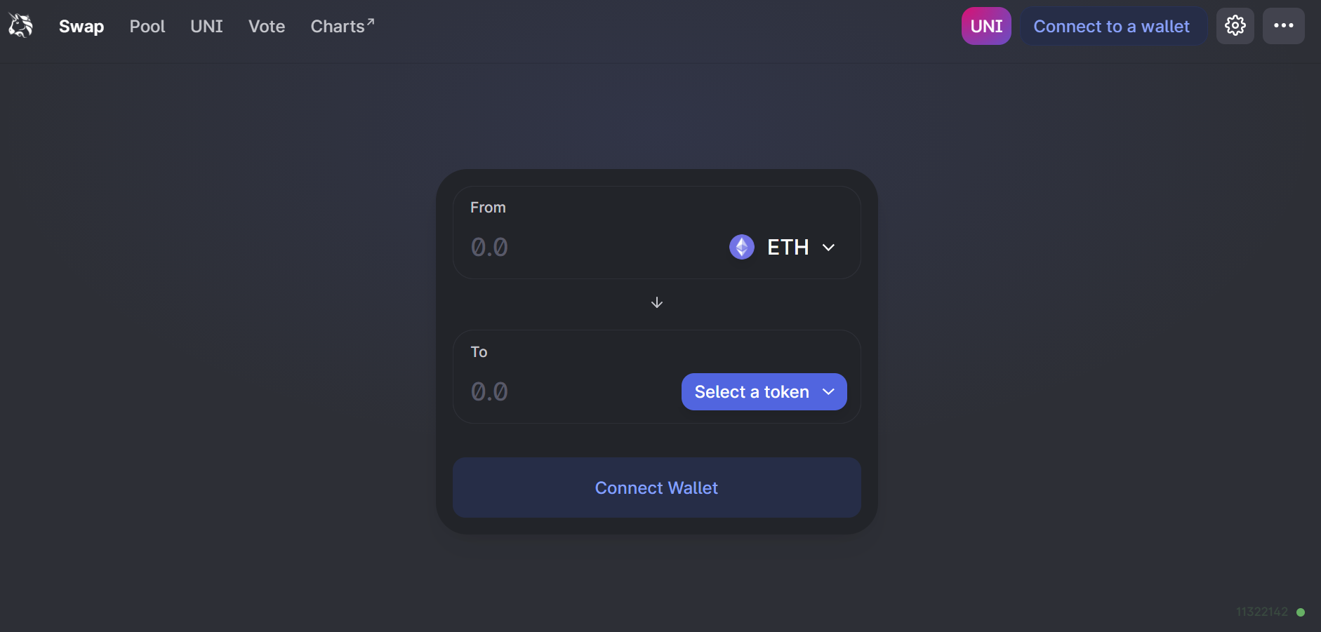Screen dimensions: 1321x632
Task: Open the external Charts link
Action: [x=343, y=26]
